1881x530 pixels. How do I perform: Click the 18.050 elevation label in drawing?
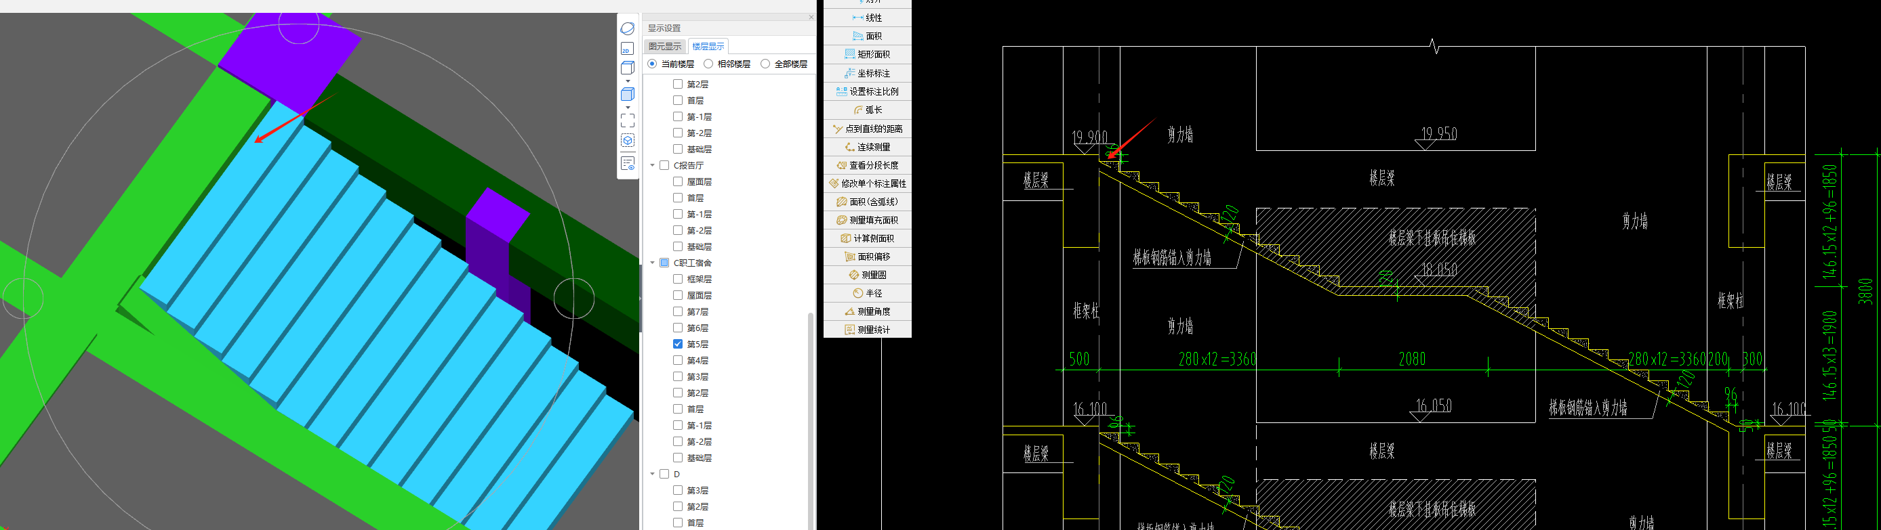click(1438, 270)
